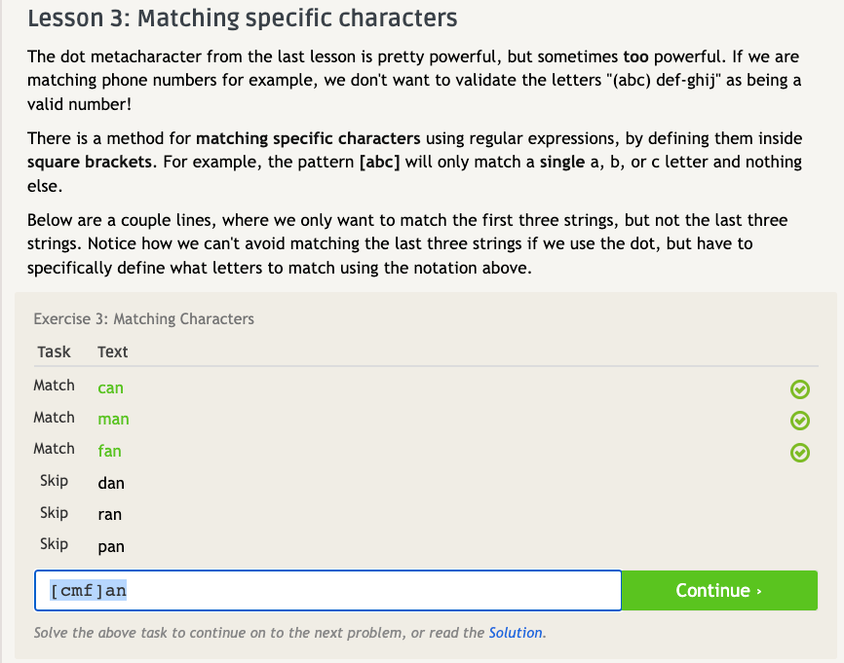This screenshot has width=844, height=663.
Task: Click the Skip label in the "pan" row
Action: pyautogui.click(x=54, y=544)
